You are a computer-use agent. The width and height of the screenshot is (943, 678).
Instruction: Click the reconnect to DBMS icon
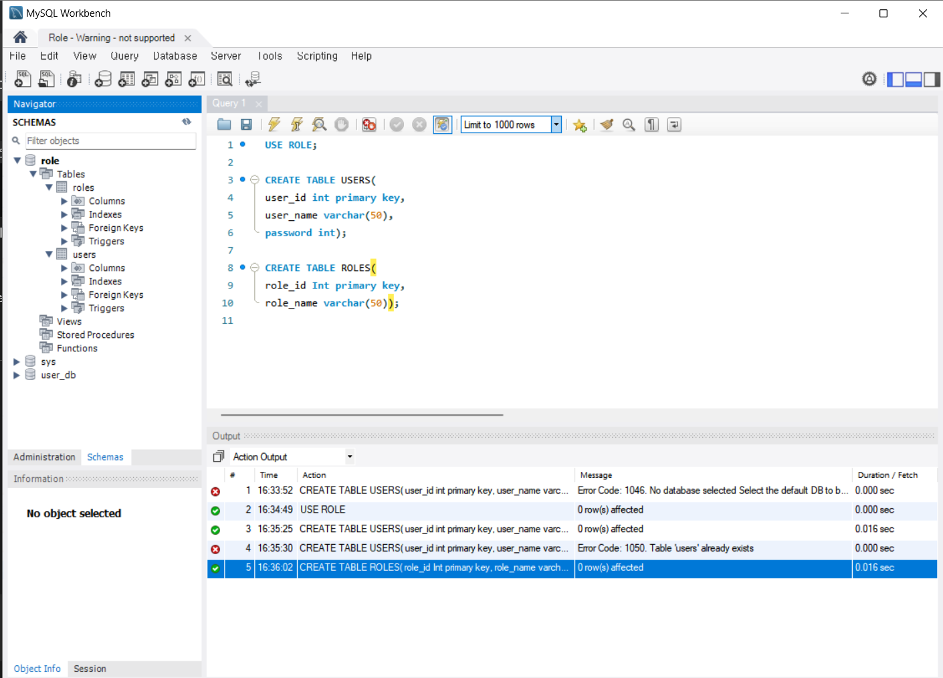click(x=253, y=79)
